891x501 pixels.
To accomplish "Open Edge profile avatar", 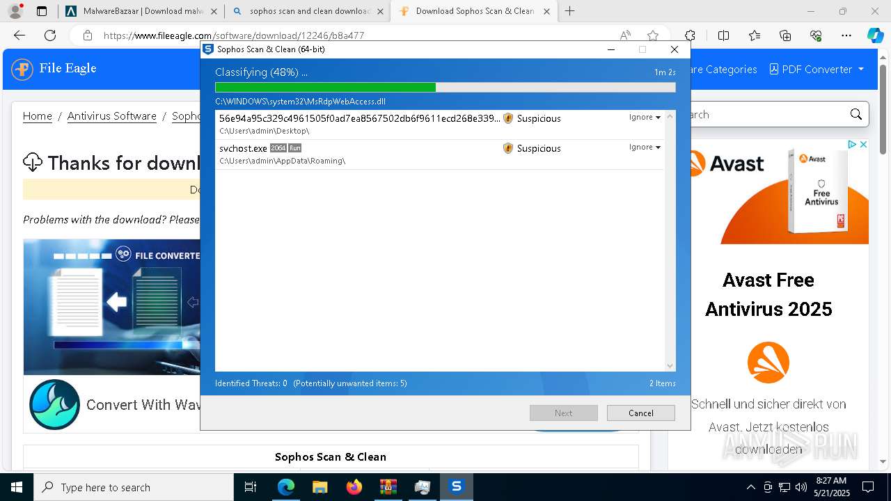I will tap(15, 11).
